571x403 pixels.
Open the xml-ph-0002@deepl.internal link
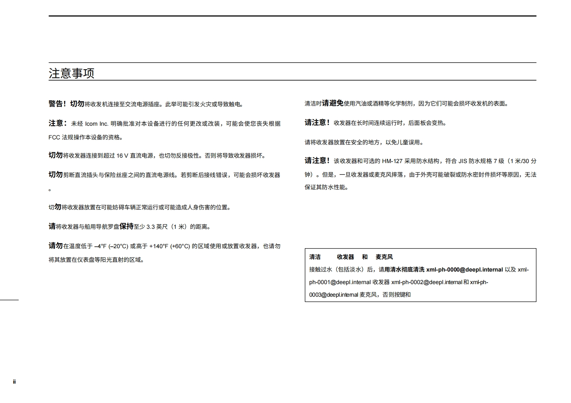(x=426, y=282)
